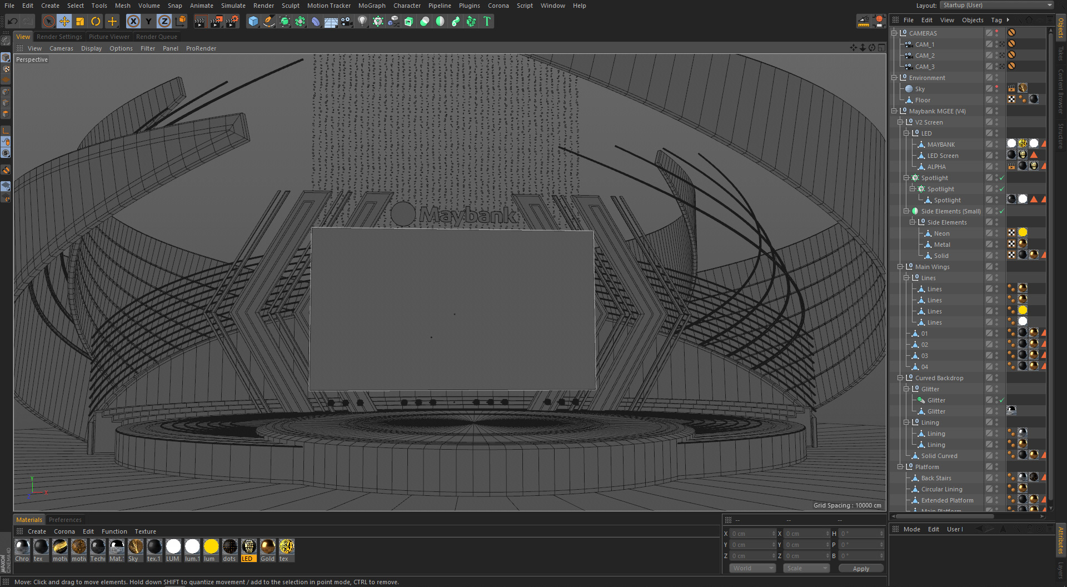Click the coordinate system icon

click(181, 21)
